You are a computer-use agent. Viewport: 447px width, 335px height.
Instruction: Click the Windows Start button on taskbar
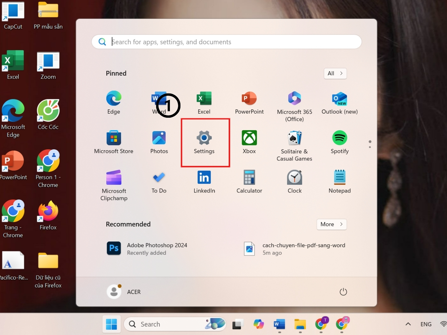tap(111, 324)
